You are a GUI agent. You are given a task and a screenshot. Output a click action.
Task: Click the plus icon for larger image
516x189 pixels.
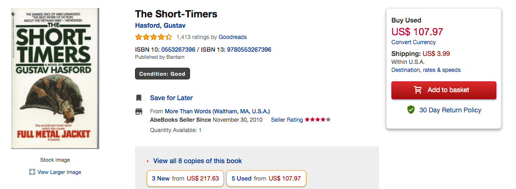[32, 172]
